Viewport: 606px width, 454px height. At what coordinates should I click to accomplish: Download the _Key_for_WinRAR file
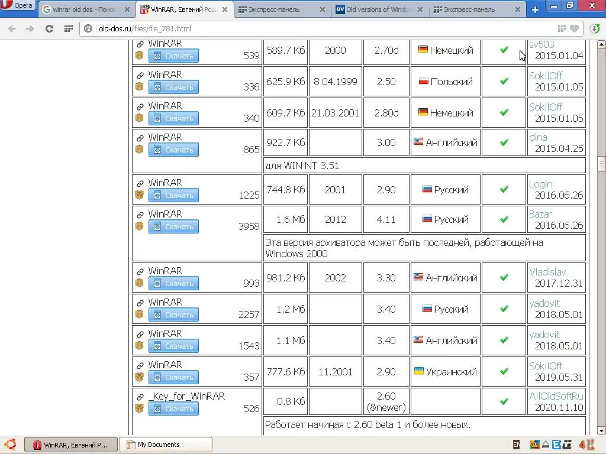173,409
